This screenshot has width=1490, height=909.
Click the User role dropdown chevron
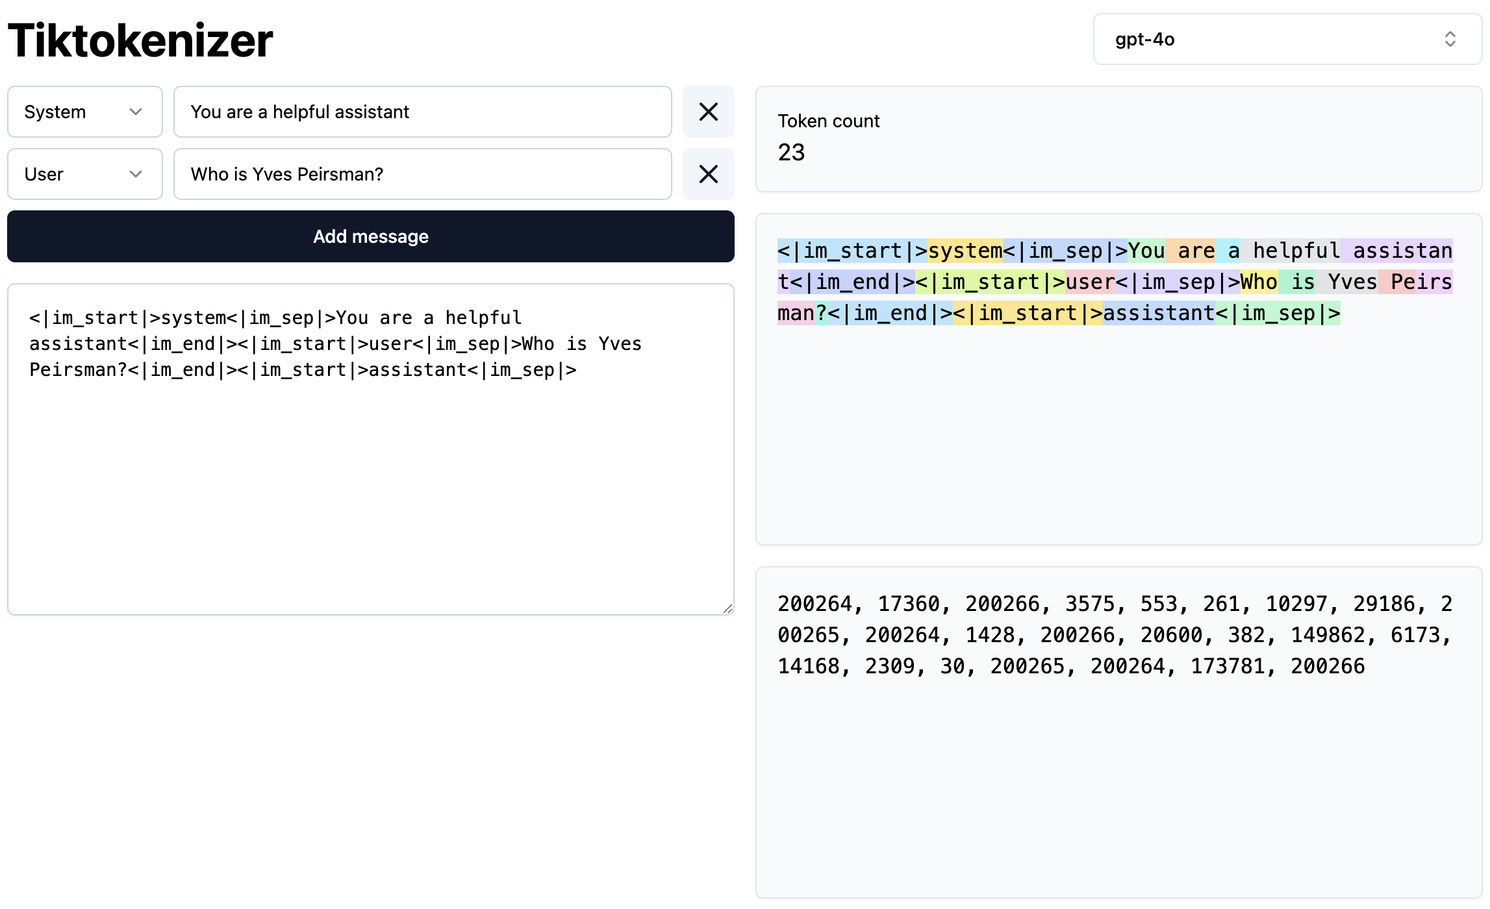coord(136,174)
